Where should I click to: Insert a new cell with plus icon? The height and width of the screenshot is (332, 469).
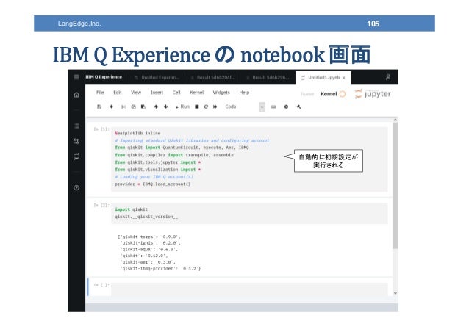111,107
